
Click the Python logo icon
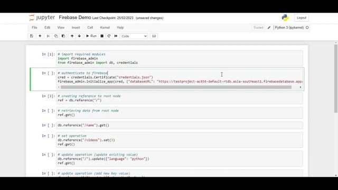point(285,17)
